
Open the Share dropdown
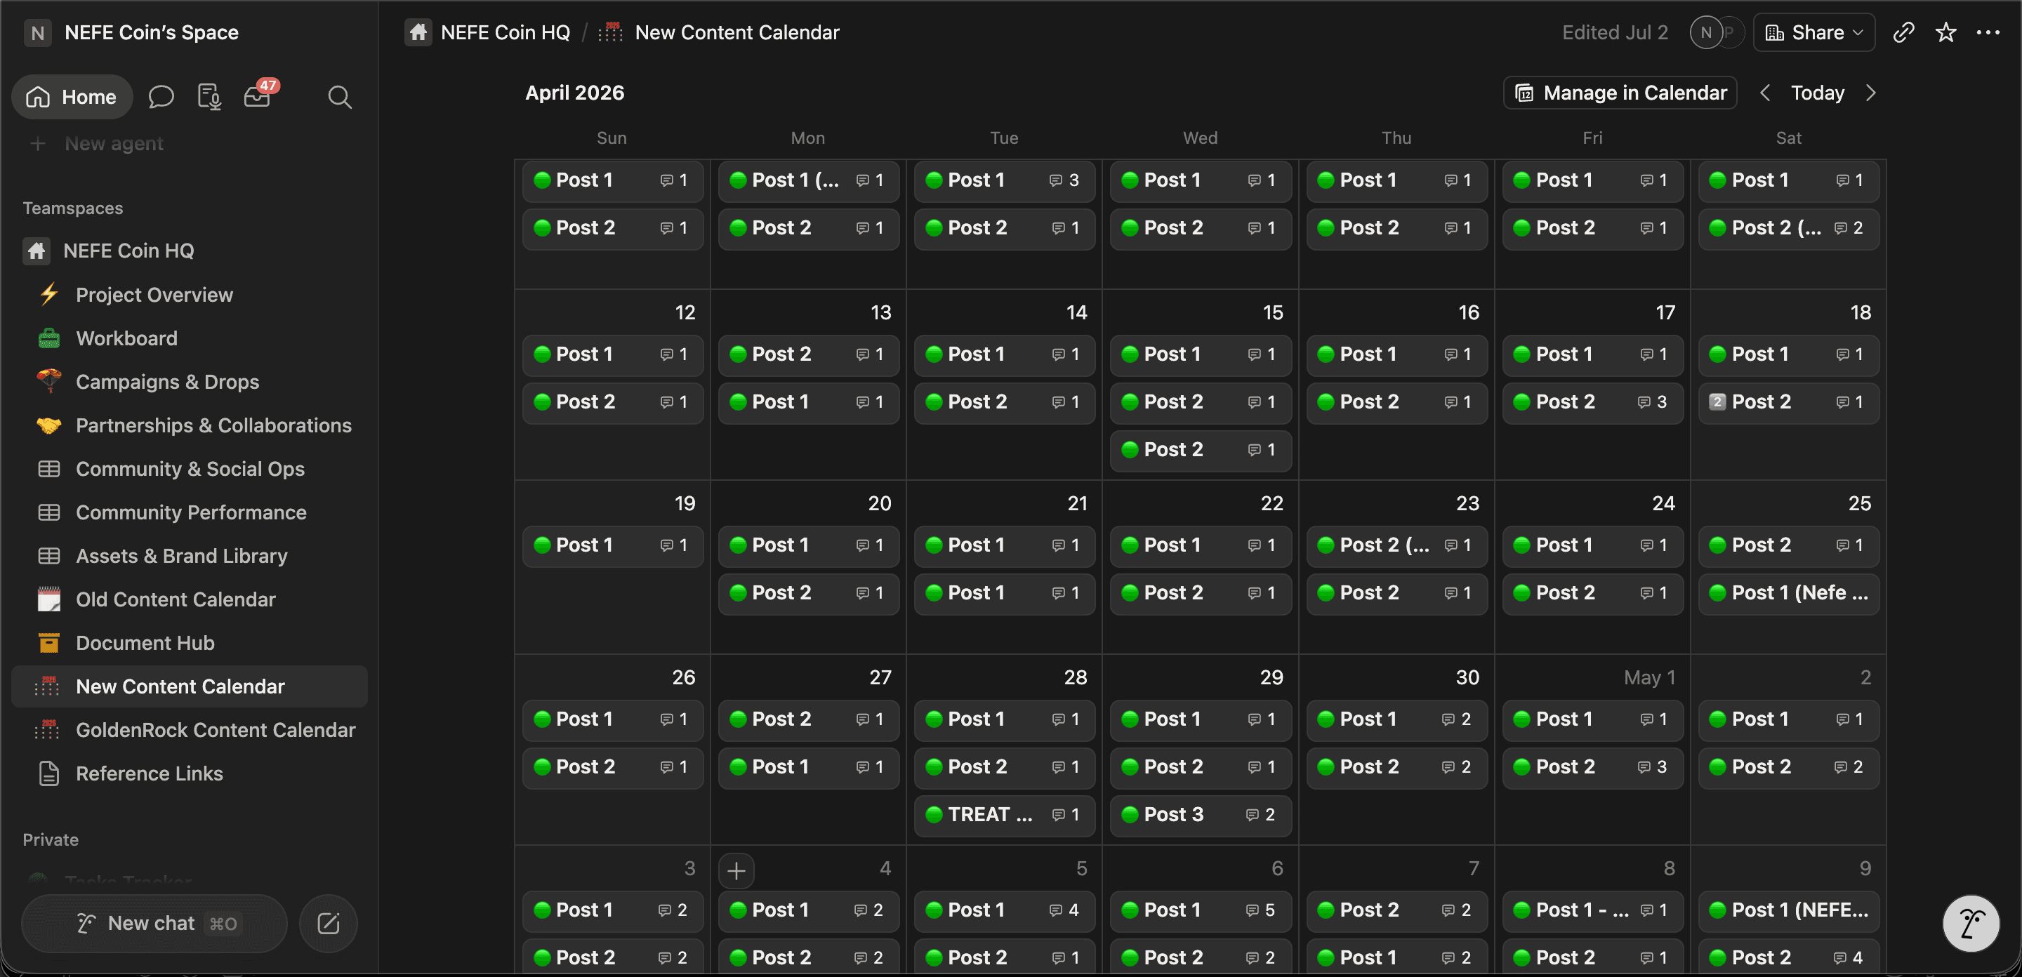click(x=1814, y=32)
